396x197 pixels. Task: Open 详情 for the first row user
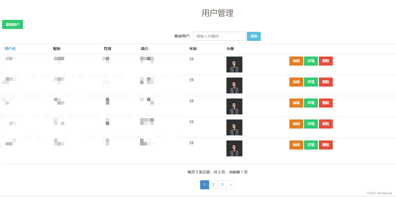pyautogui.click(x=311, y=61)
